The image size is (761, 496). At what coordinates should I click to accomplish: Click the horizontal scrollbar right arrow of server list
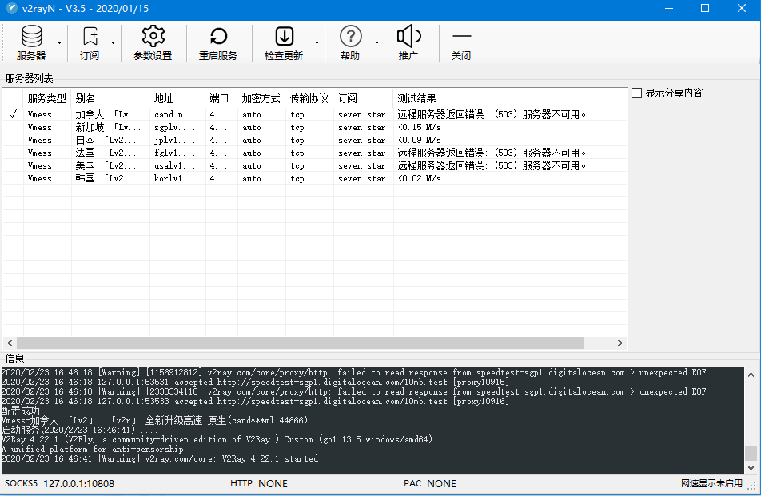coord(620,343)
